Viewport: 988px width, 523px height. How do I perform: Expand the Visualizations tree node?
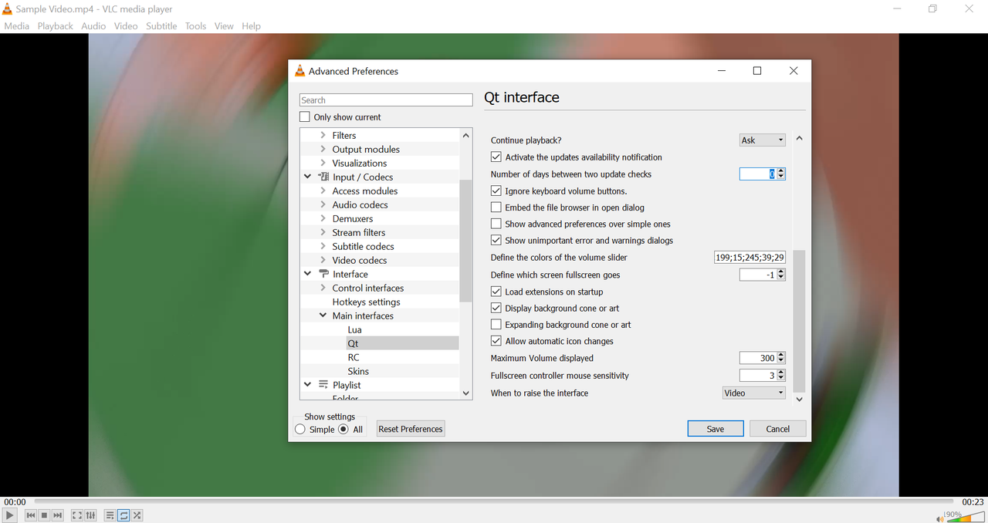pos(323,163)
